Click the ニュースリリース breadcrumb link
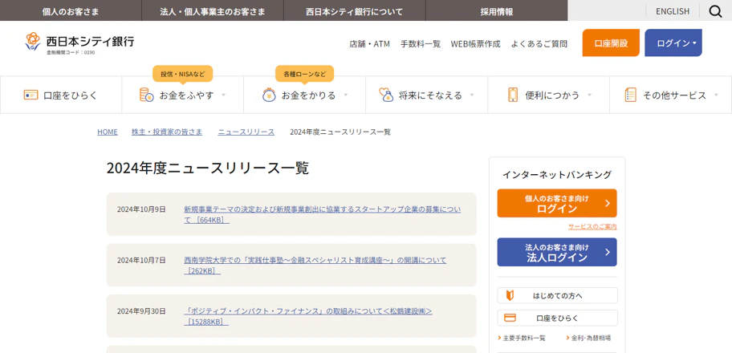Image resolution: width=732 pixels, height=353 pixels. pos(246,132)
